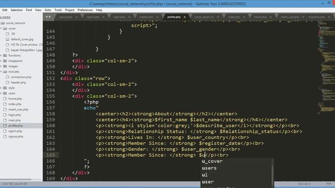Open index.php in sidebar

pyautogui.click(x=15, y=104)
